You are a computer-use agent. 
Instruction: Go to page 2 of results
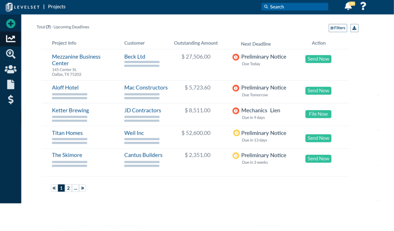(68, 188)
